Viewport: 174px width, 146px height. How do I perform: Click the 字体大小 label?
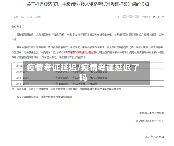click(x=147, y=17)
